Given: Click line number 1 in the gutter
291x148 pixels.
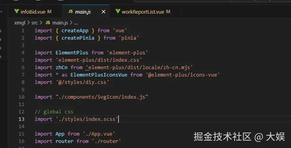Looking at the screenshot, I should (23, 30).
